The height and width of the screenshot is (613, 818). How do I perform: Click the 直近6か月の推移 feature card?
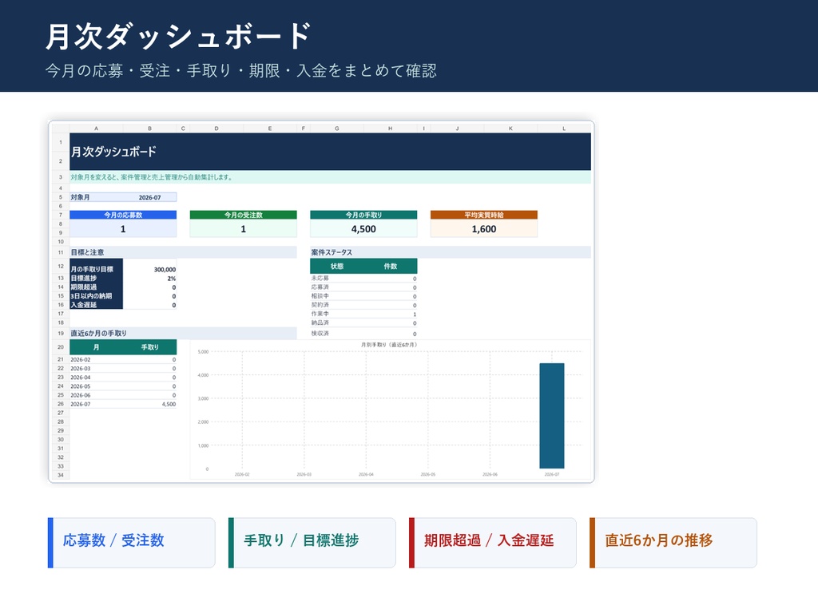coord(673,543)
